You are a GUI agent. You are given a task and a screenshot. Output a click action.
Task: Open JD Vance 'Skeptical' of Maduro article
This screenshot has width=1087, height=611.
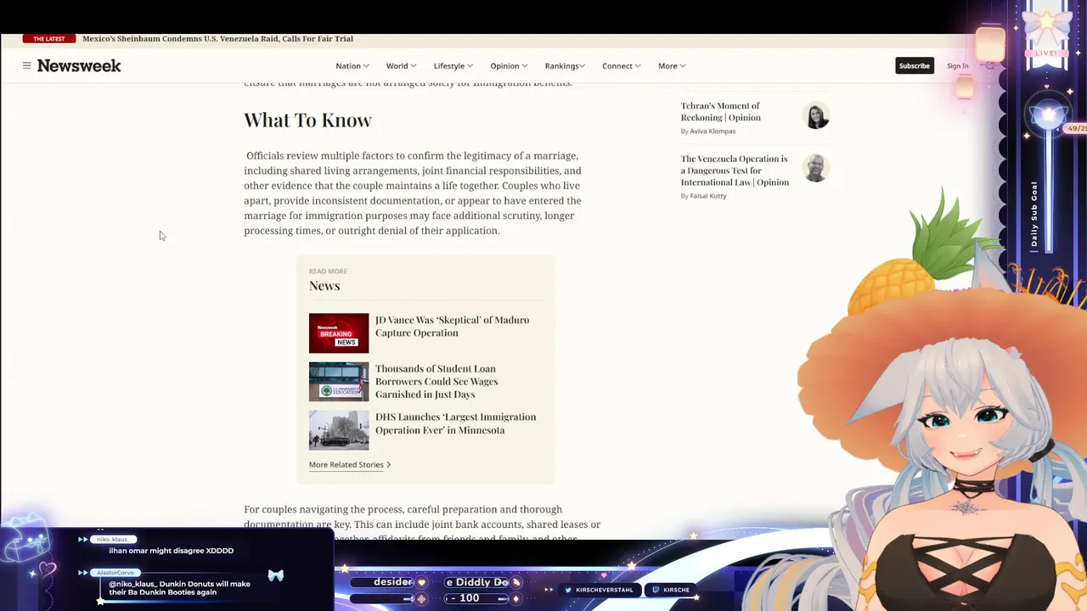coord(452,326)
